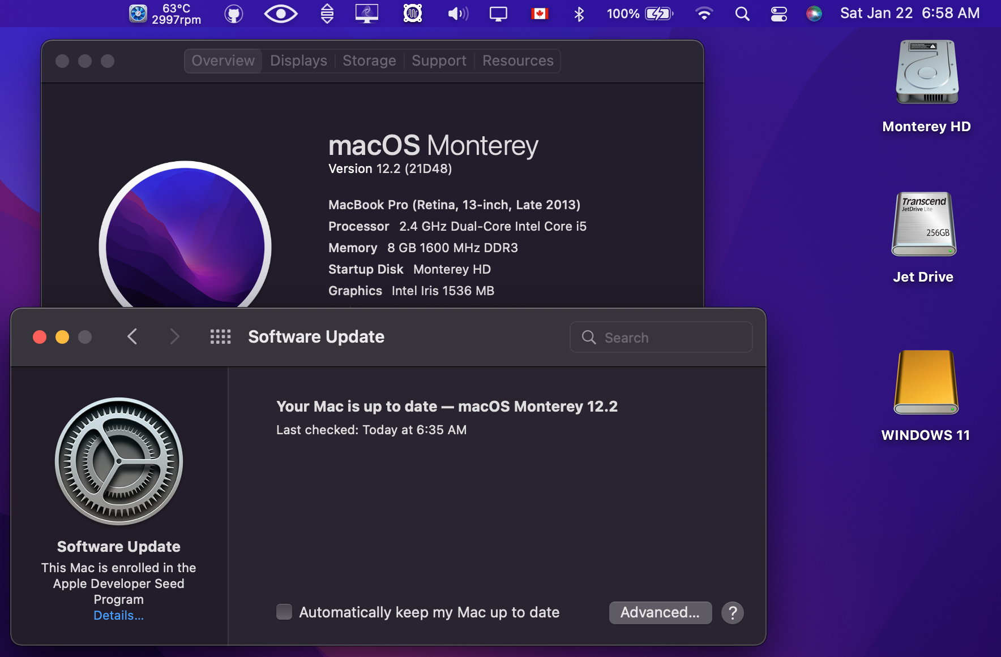The height and width of the screenshot is (657, 1001).
Task: Switch to the Support tab
Action: pyautogui.click(x=439, y=61)
